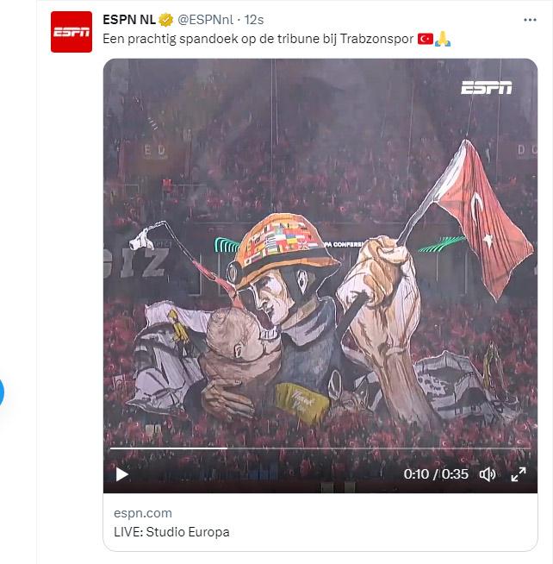Click the video progress bar
Screen dimensions: 553x564
(319, 448)
